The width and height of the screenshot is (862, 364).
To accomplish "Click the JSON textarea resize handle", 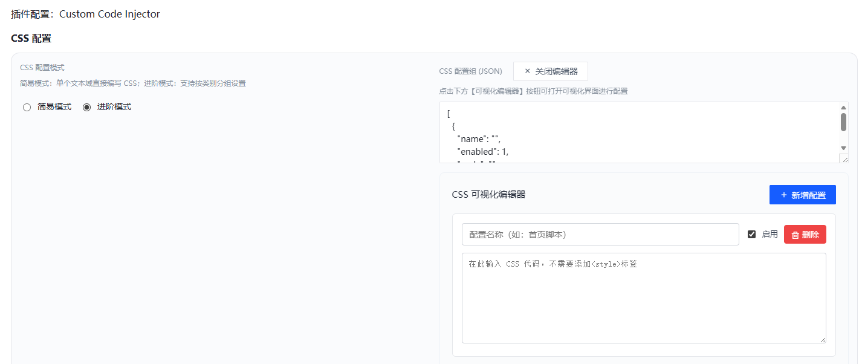I will click(x=844, y=158).
